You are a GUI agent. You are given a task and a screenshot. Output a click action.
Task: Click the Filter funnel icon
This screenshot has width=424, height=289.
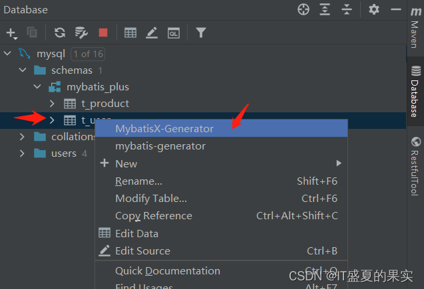(x=201, y=33)
